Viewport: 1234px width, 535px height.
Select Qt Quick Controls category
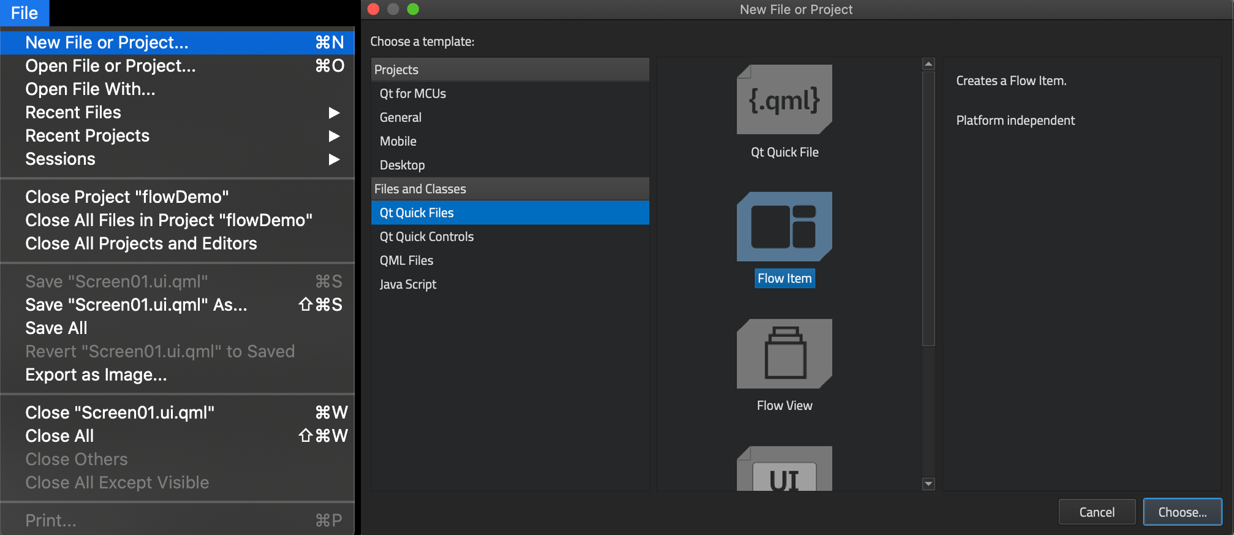pos(426,237)
